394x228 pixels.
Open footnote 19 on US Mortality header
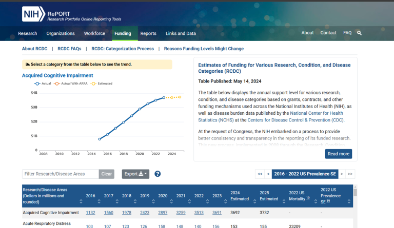pos(308,198)
